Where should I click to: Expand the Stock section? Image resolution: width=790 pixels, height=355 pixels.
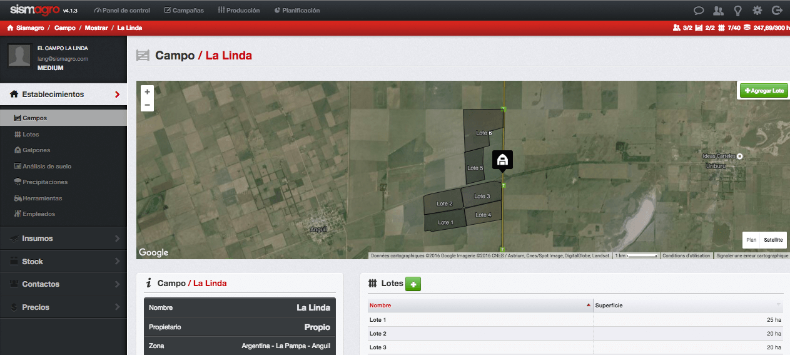pos(63,261)
